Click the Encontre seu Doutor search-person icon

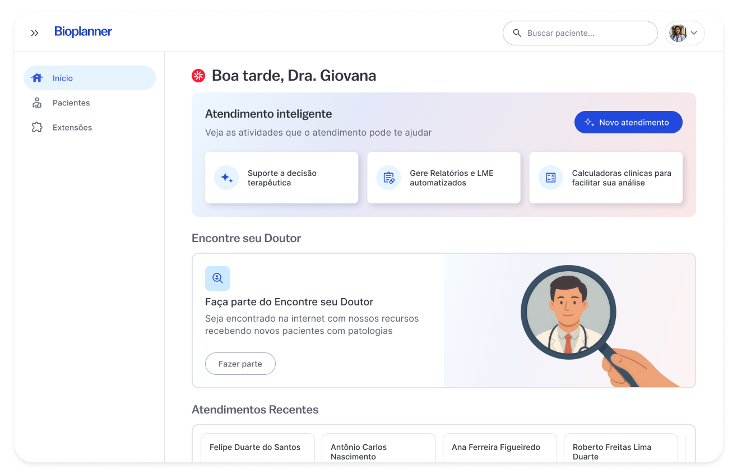[217, 278]
